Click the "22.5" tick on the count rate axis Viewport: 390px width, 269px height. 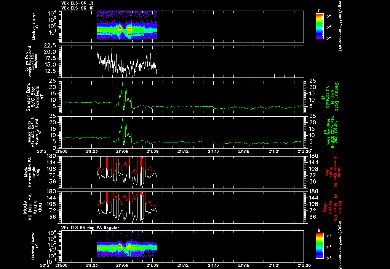(x=50, y=46)
